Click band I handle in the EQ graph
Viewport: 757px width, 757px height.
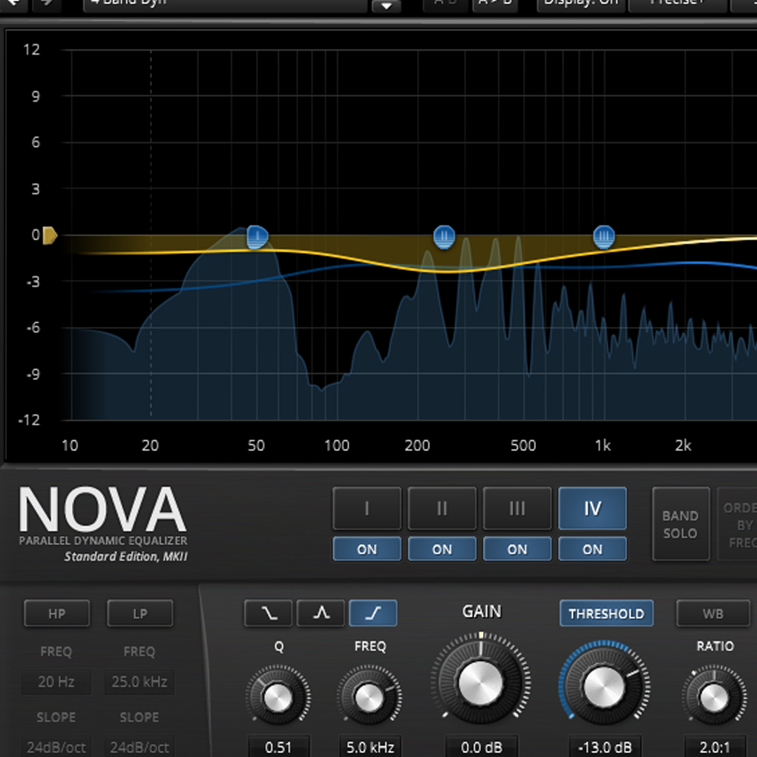(x=257, y=237)
